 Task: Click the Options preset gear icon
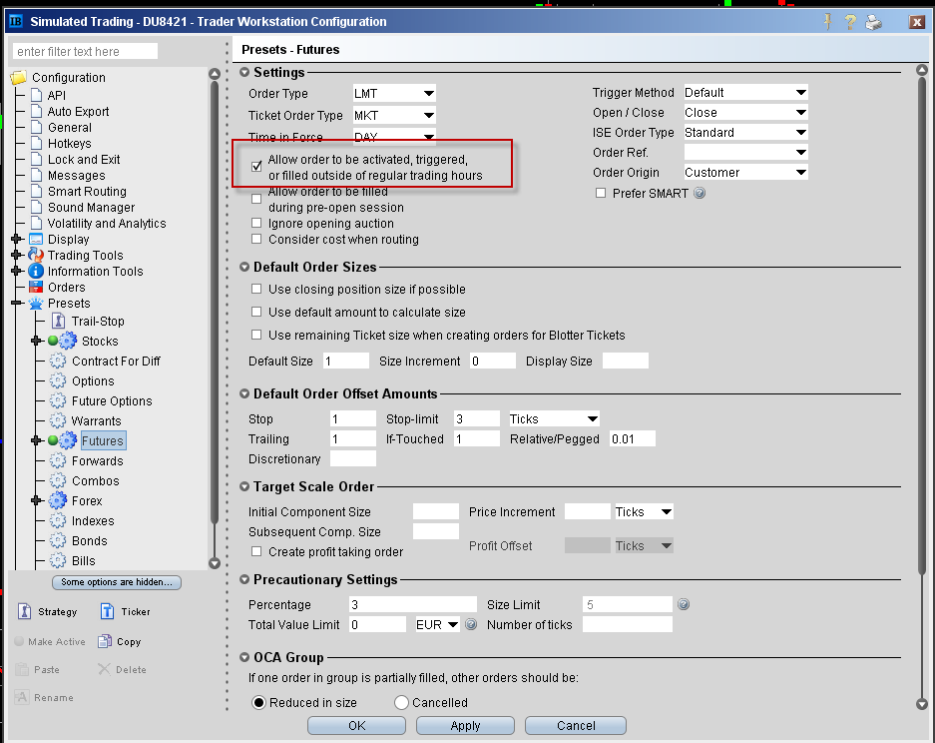(58, 380)
